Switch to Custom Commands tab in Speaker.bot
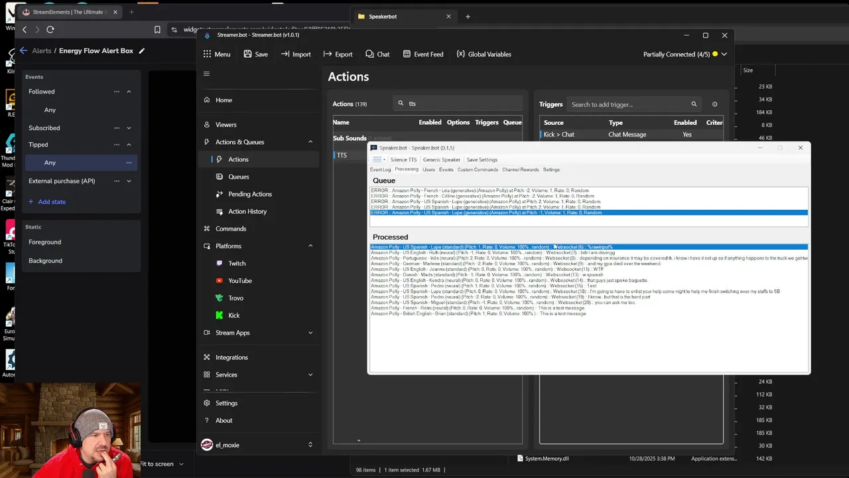 (x=478, y=169)
